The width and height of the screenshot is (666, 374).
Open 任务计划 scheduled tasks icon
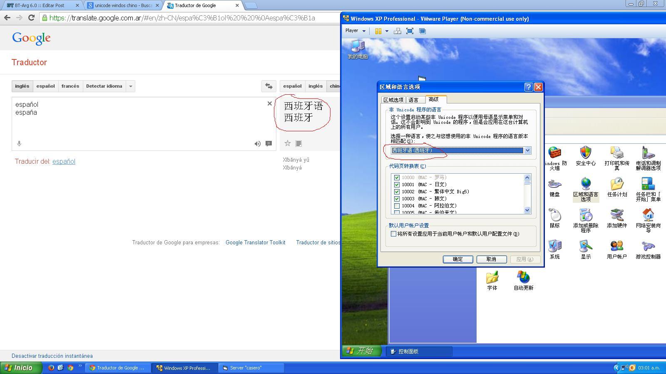(617, 187)
